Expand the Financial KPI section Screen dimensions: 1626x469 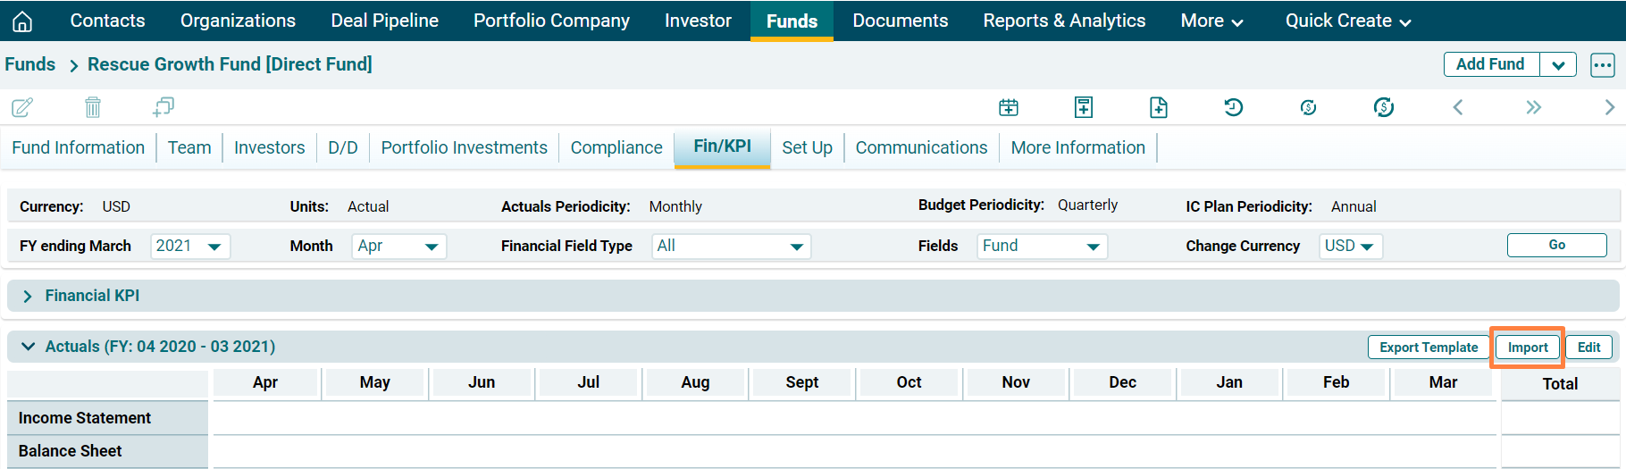pyautogui.click(x=28, y=296)
